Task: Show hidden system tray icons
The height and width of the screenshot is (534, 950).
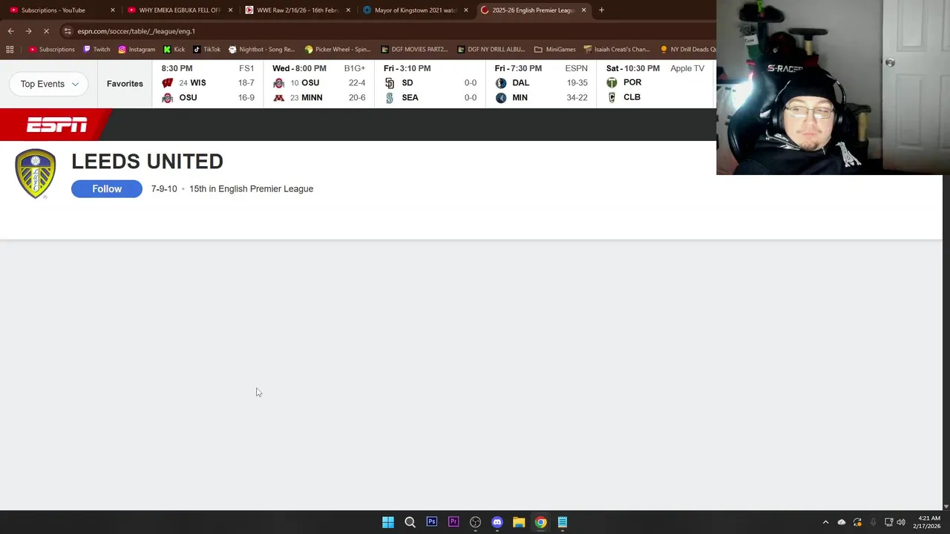Action: point(825,522)
